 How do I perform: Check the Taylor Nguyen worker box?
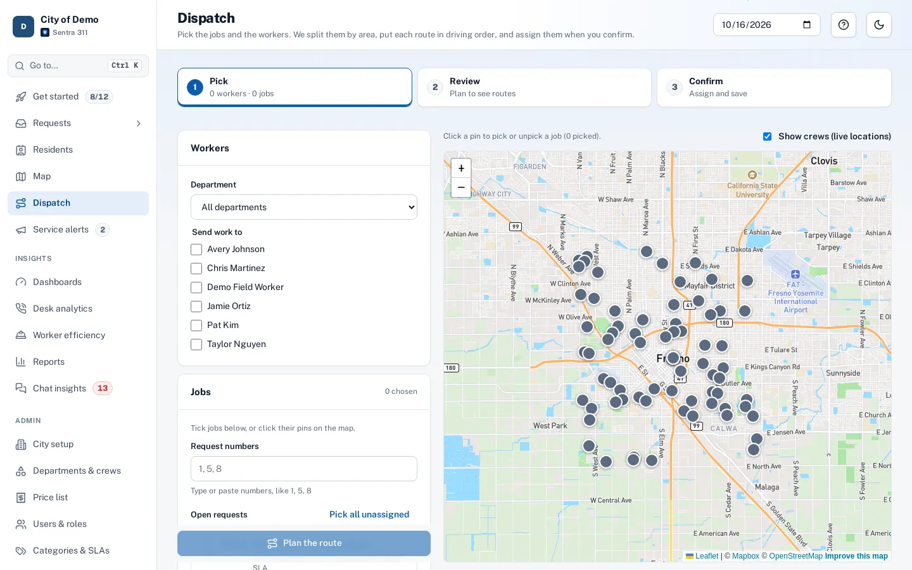[196, 345]
